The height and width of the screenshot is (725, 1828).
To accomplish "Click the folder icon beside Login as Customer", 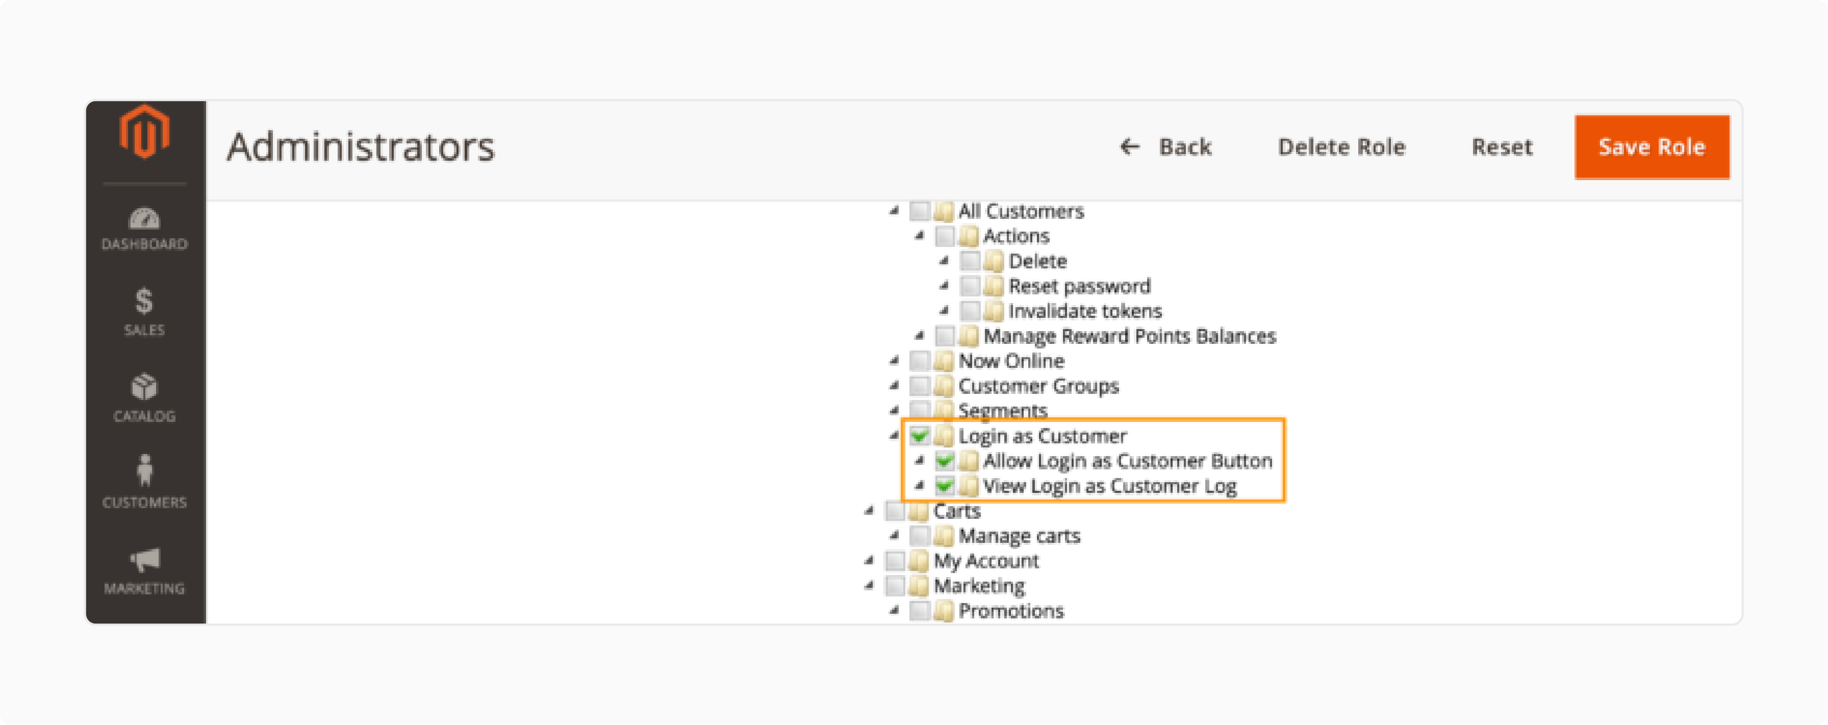I will (944, 436).
